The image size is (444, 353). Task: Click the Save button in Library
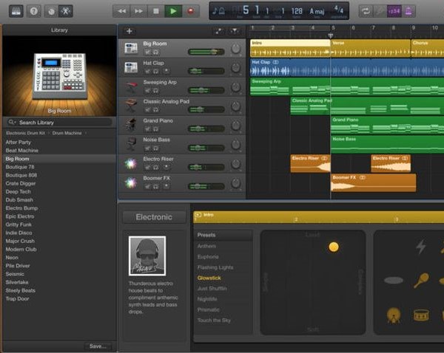click(98, 346)
